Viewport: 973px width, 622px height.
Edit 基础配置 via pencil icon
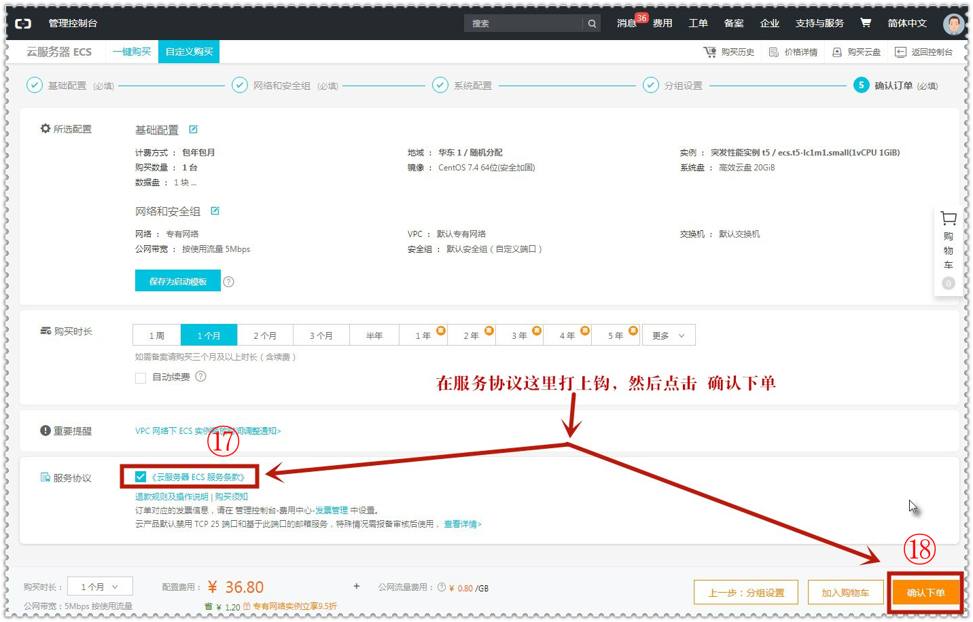point(193,129)
